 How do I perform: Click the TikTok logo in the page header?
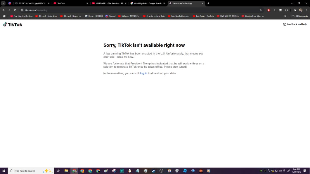click(x=13, y=24)
